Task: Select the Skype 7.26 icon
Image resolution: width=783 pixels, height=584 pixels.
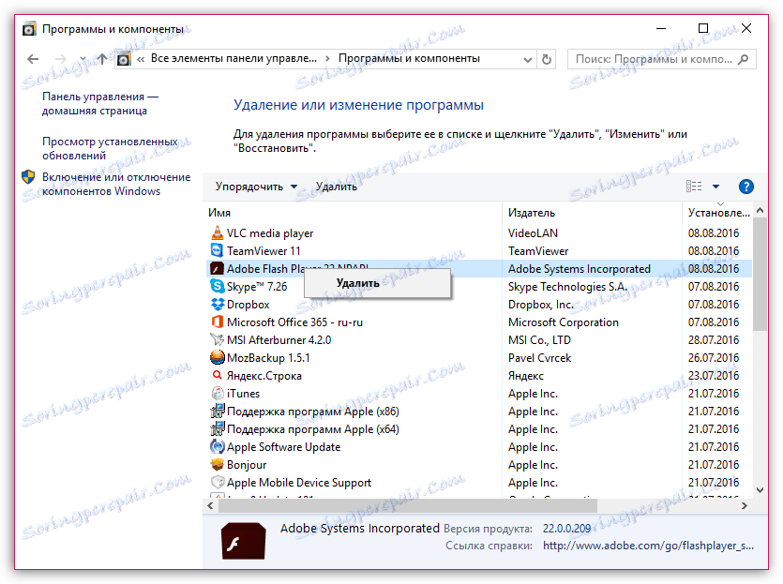Action: 218,286
